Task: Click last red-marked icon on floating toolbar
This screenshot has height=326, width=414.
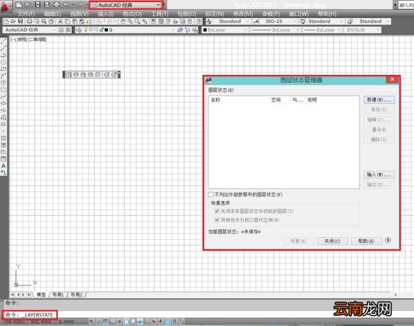Action: [114, 74]
